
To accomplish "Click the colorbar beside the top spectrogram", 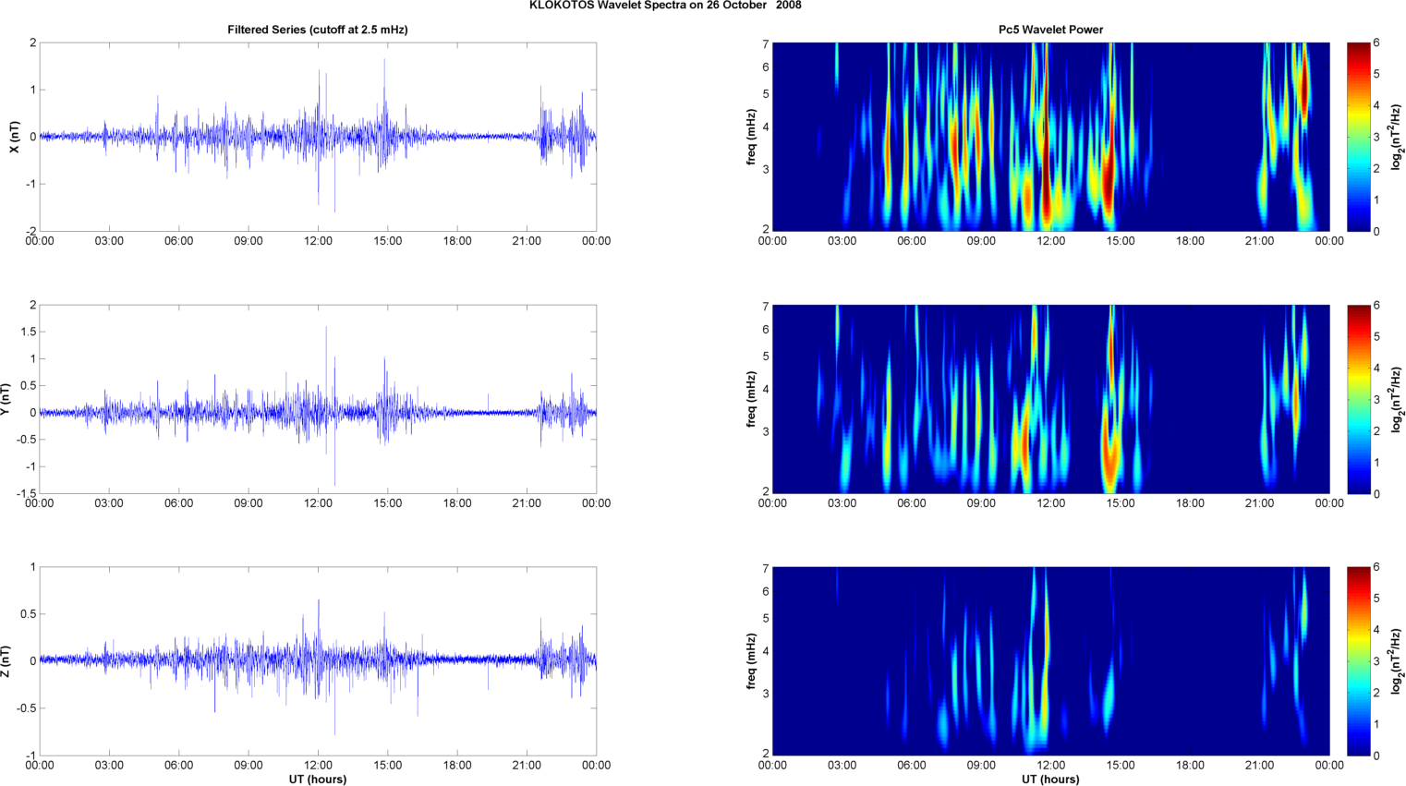I will (1358, 137).
